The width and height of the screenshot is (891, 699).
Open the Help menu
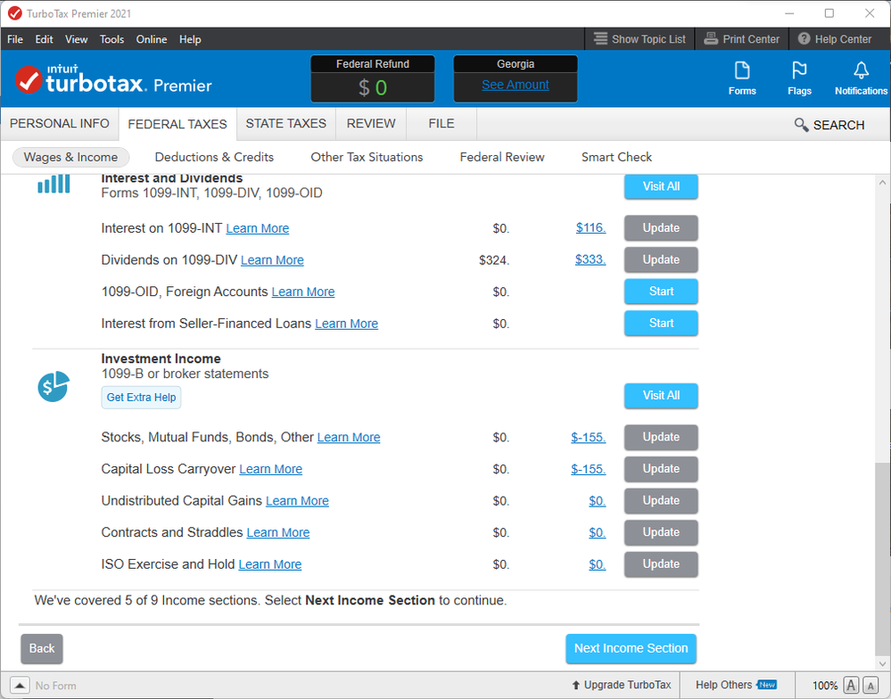click(190, 39)
